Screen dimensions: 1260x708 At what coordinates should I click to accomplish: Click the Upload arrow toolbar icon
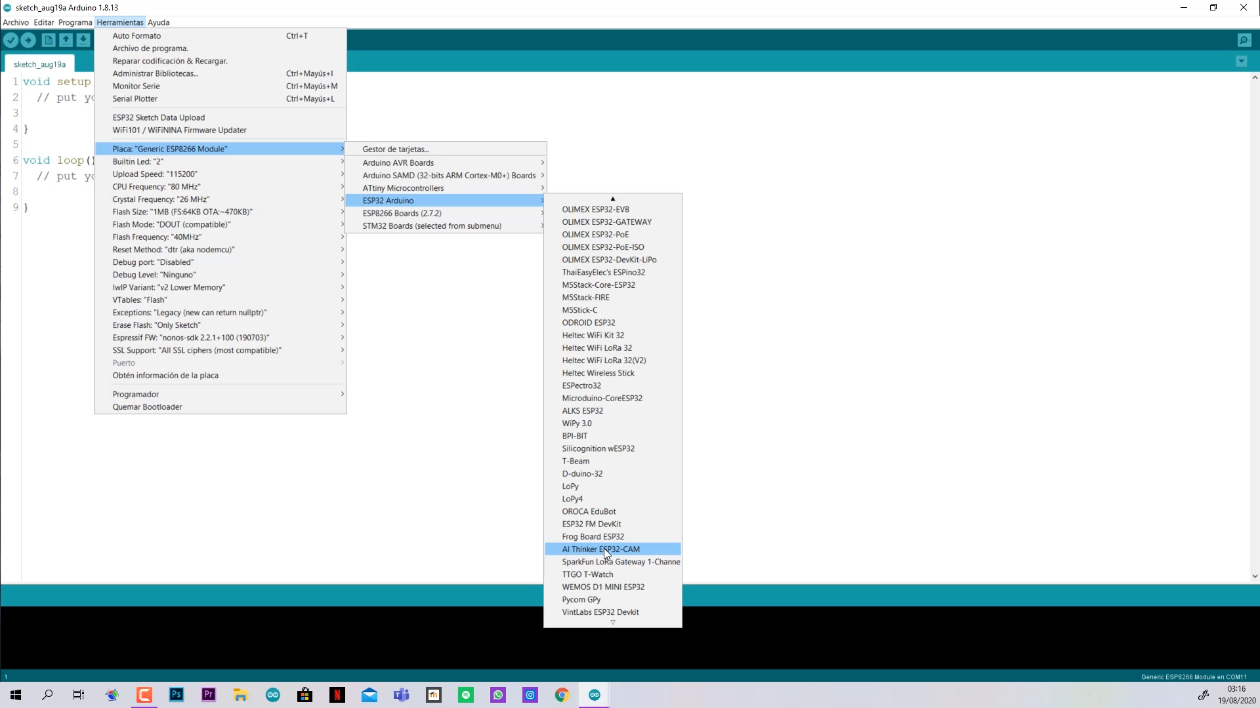click(x=28, y=41)
